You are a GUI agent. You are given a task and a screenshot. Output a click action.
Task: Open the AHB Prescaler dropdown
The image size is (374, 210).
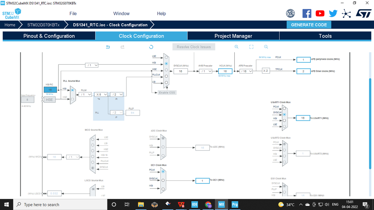[206, 71]
